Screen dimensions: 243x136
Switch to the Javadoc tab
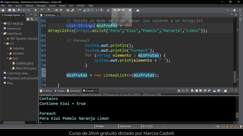click(60, 91)
